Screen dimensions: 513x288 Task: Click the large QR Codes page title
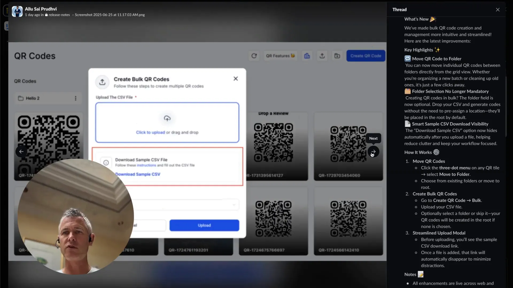coord(35,56)
